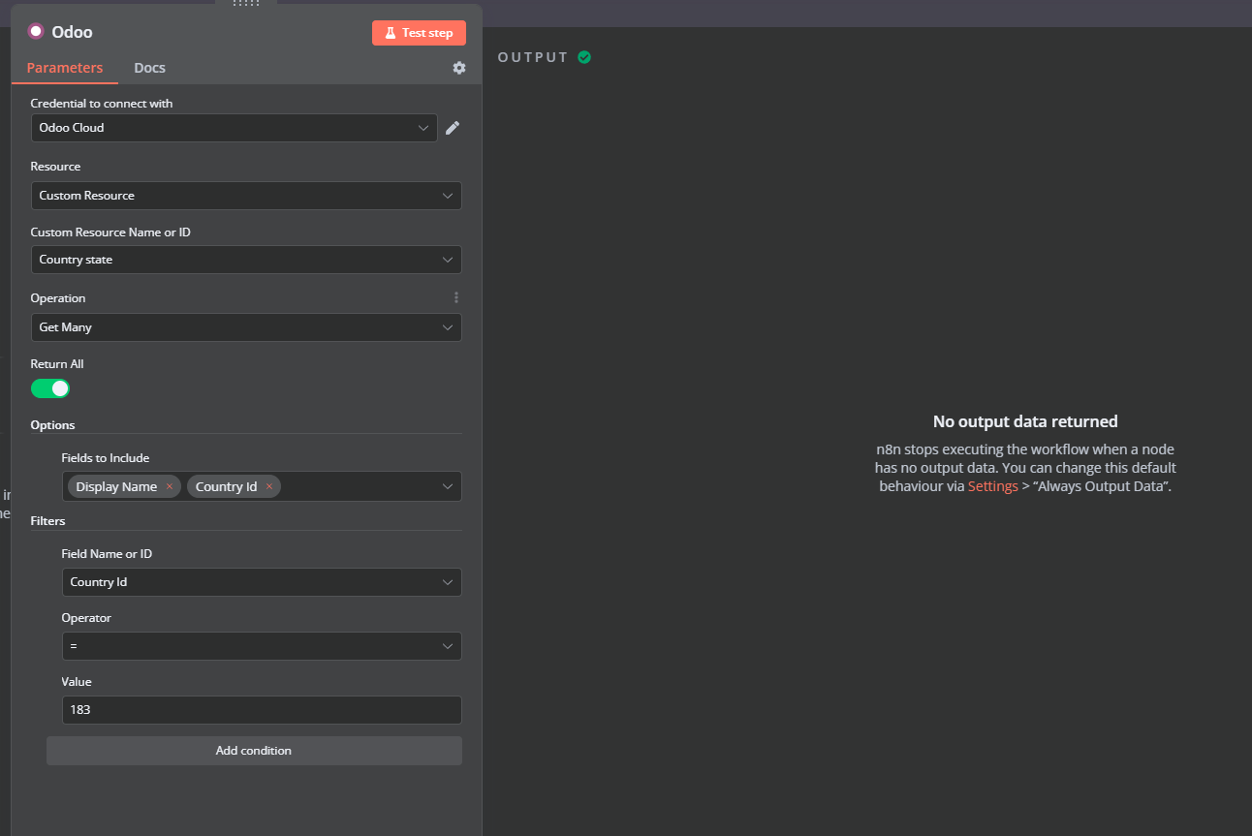1252x836 pixels.
Task: Expand the Fields to Include dropdown
Action: (x=447, y=486)
